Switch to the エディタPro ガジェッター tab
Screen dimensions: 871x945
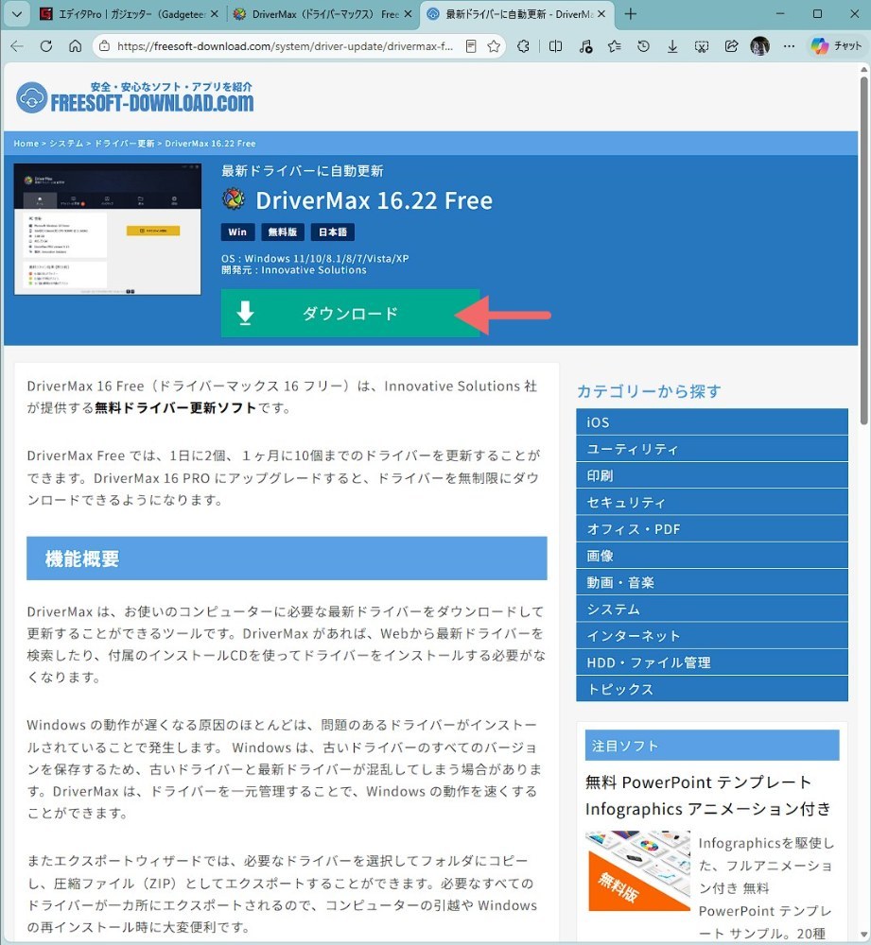click(128, 14)
